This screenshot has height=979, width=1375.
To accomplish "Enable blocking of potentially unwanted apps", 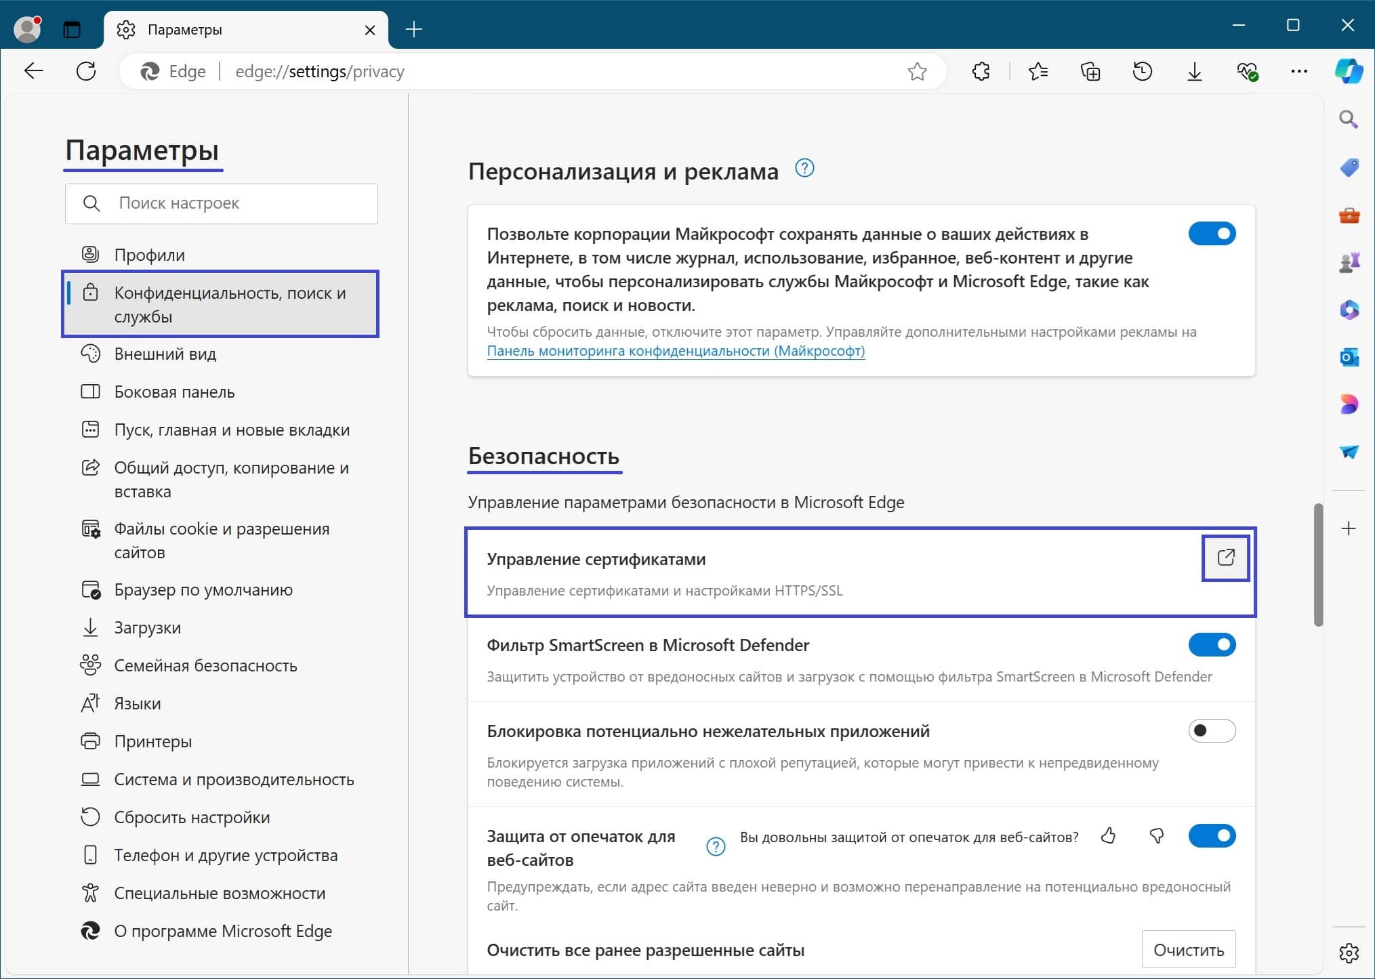I will [1212, 731].
